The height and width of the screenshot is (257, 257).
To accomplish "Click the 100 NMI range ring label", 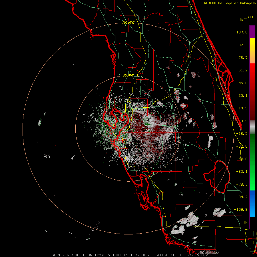I will (128, 23).
